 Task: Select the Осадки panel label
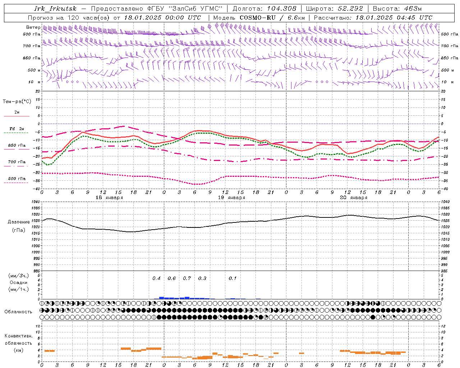coord(19,282)
